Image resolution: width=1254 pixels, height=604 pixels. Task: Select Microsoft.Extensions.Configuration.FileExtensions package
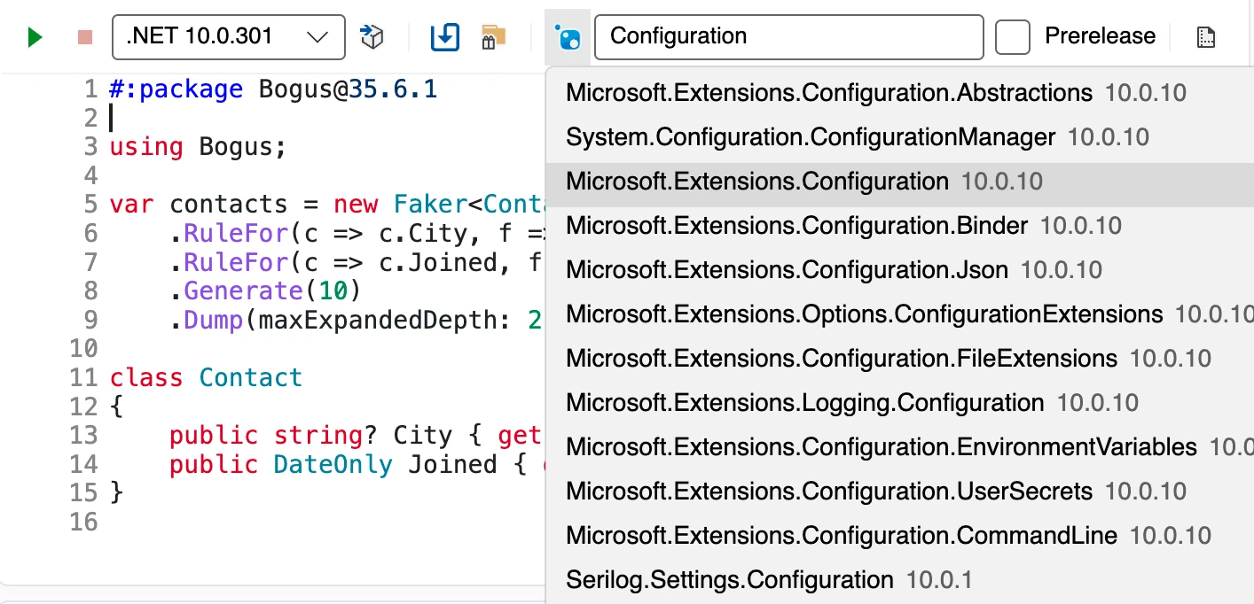click(900, 359)
